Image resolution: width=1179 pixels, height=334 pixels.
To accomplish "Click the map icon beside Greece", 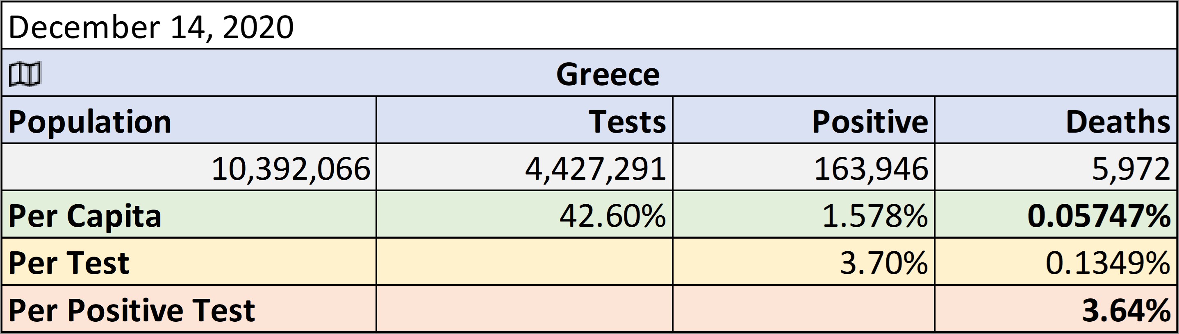I will pos(25,74).
